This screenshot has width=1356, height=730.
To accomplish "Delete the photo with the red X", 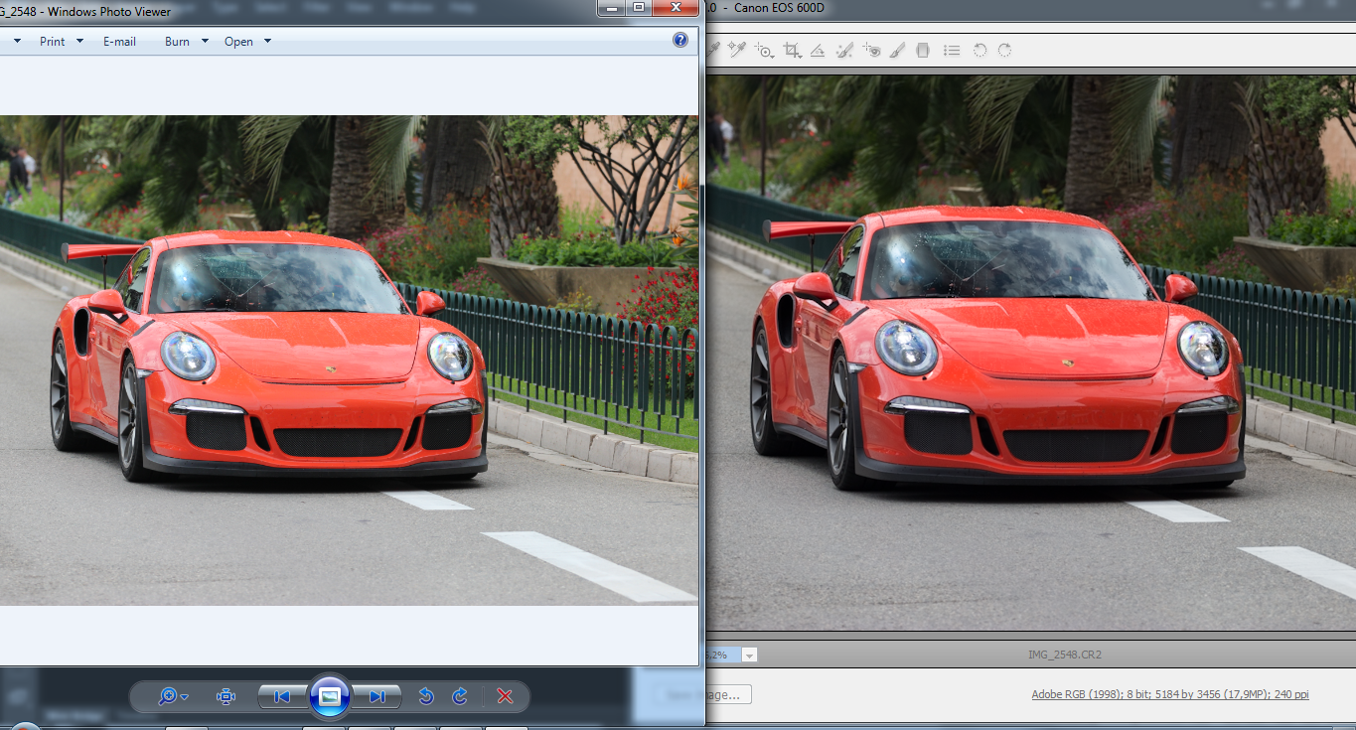I will (505, 696).
